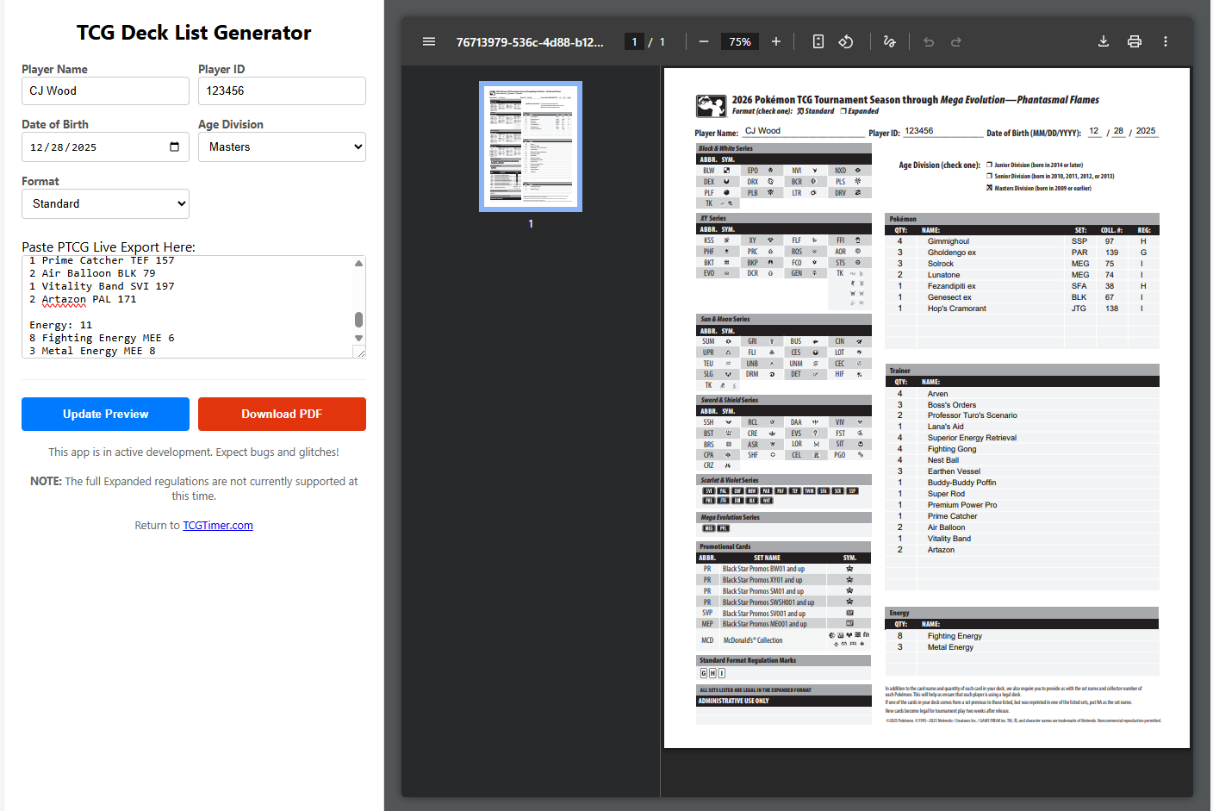The image size is (1213, 811).
Task: Open the PDF viewer more actions menu
Action: click(1166, 41)
